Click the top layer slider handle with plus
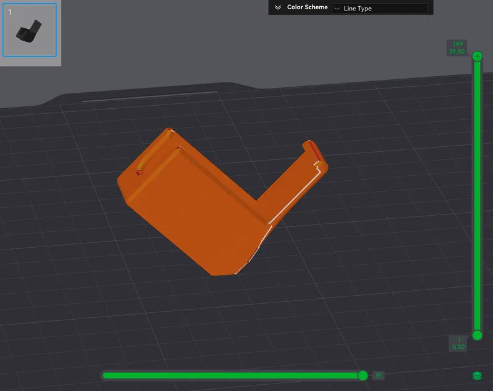This screenshot has height=391, width=493. 477,57
